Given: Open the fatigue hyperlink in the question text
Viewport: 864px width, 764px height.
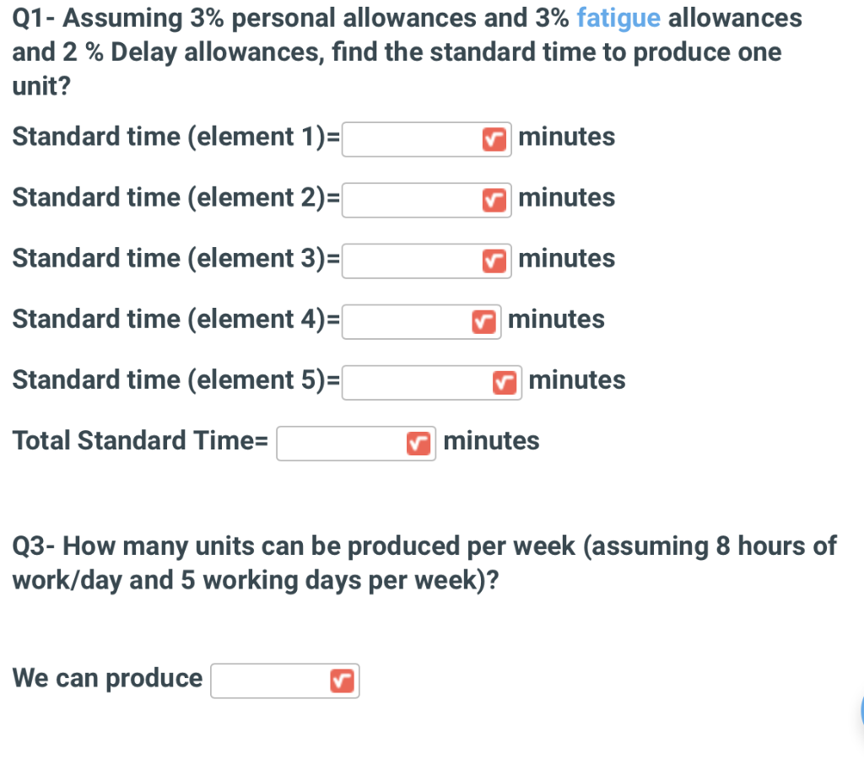Looking at the screenshot, I should tap(619, 18).
